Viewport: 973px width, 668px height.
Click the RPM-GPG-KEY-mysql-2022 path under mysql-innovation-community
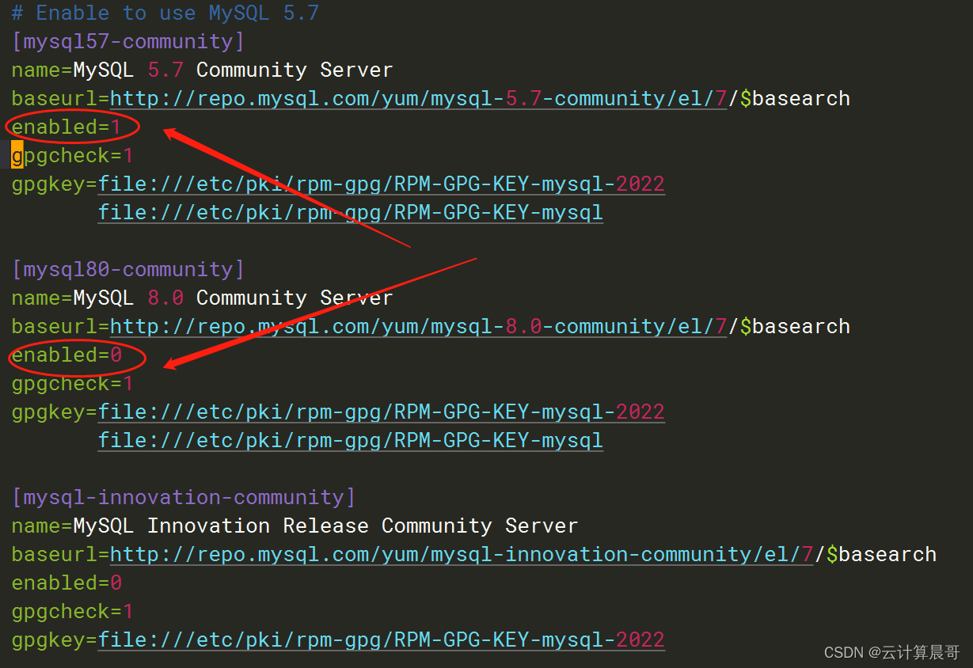click(382, 640)
